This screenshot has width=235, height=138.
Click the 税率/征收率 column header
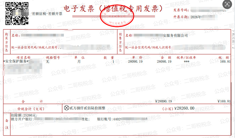pyautogui.click(x=186, y=57)
